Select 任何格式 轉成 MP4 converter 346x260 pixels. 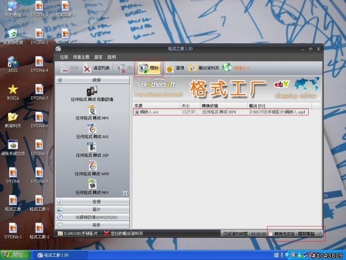click(92, 112)
